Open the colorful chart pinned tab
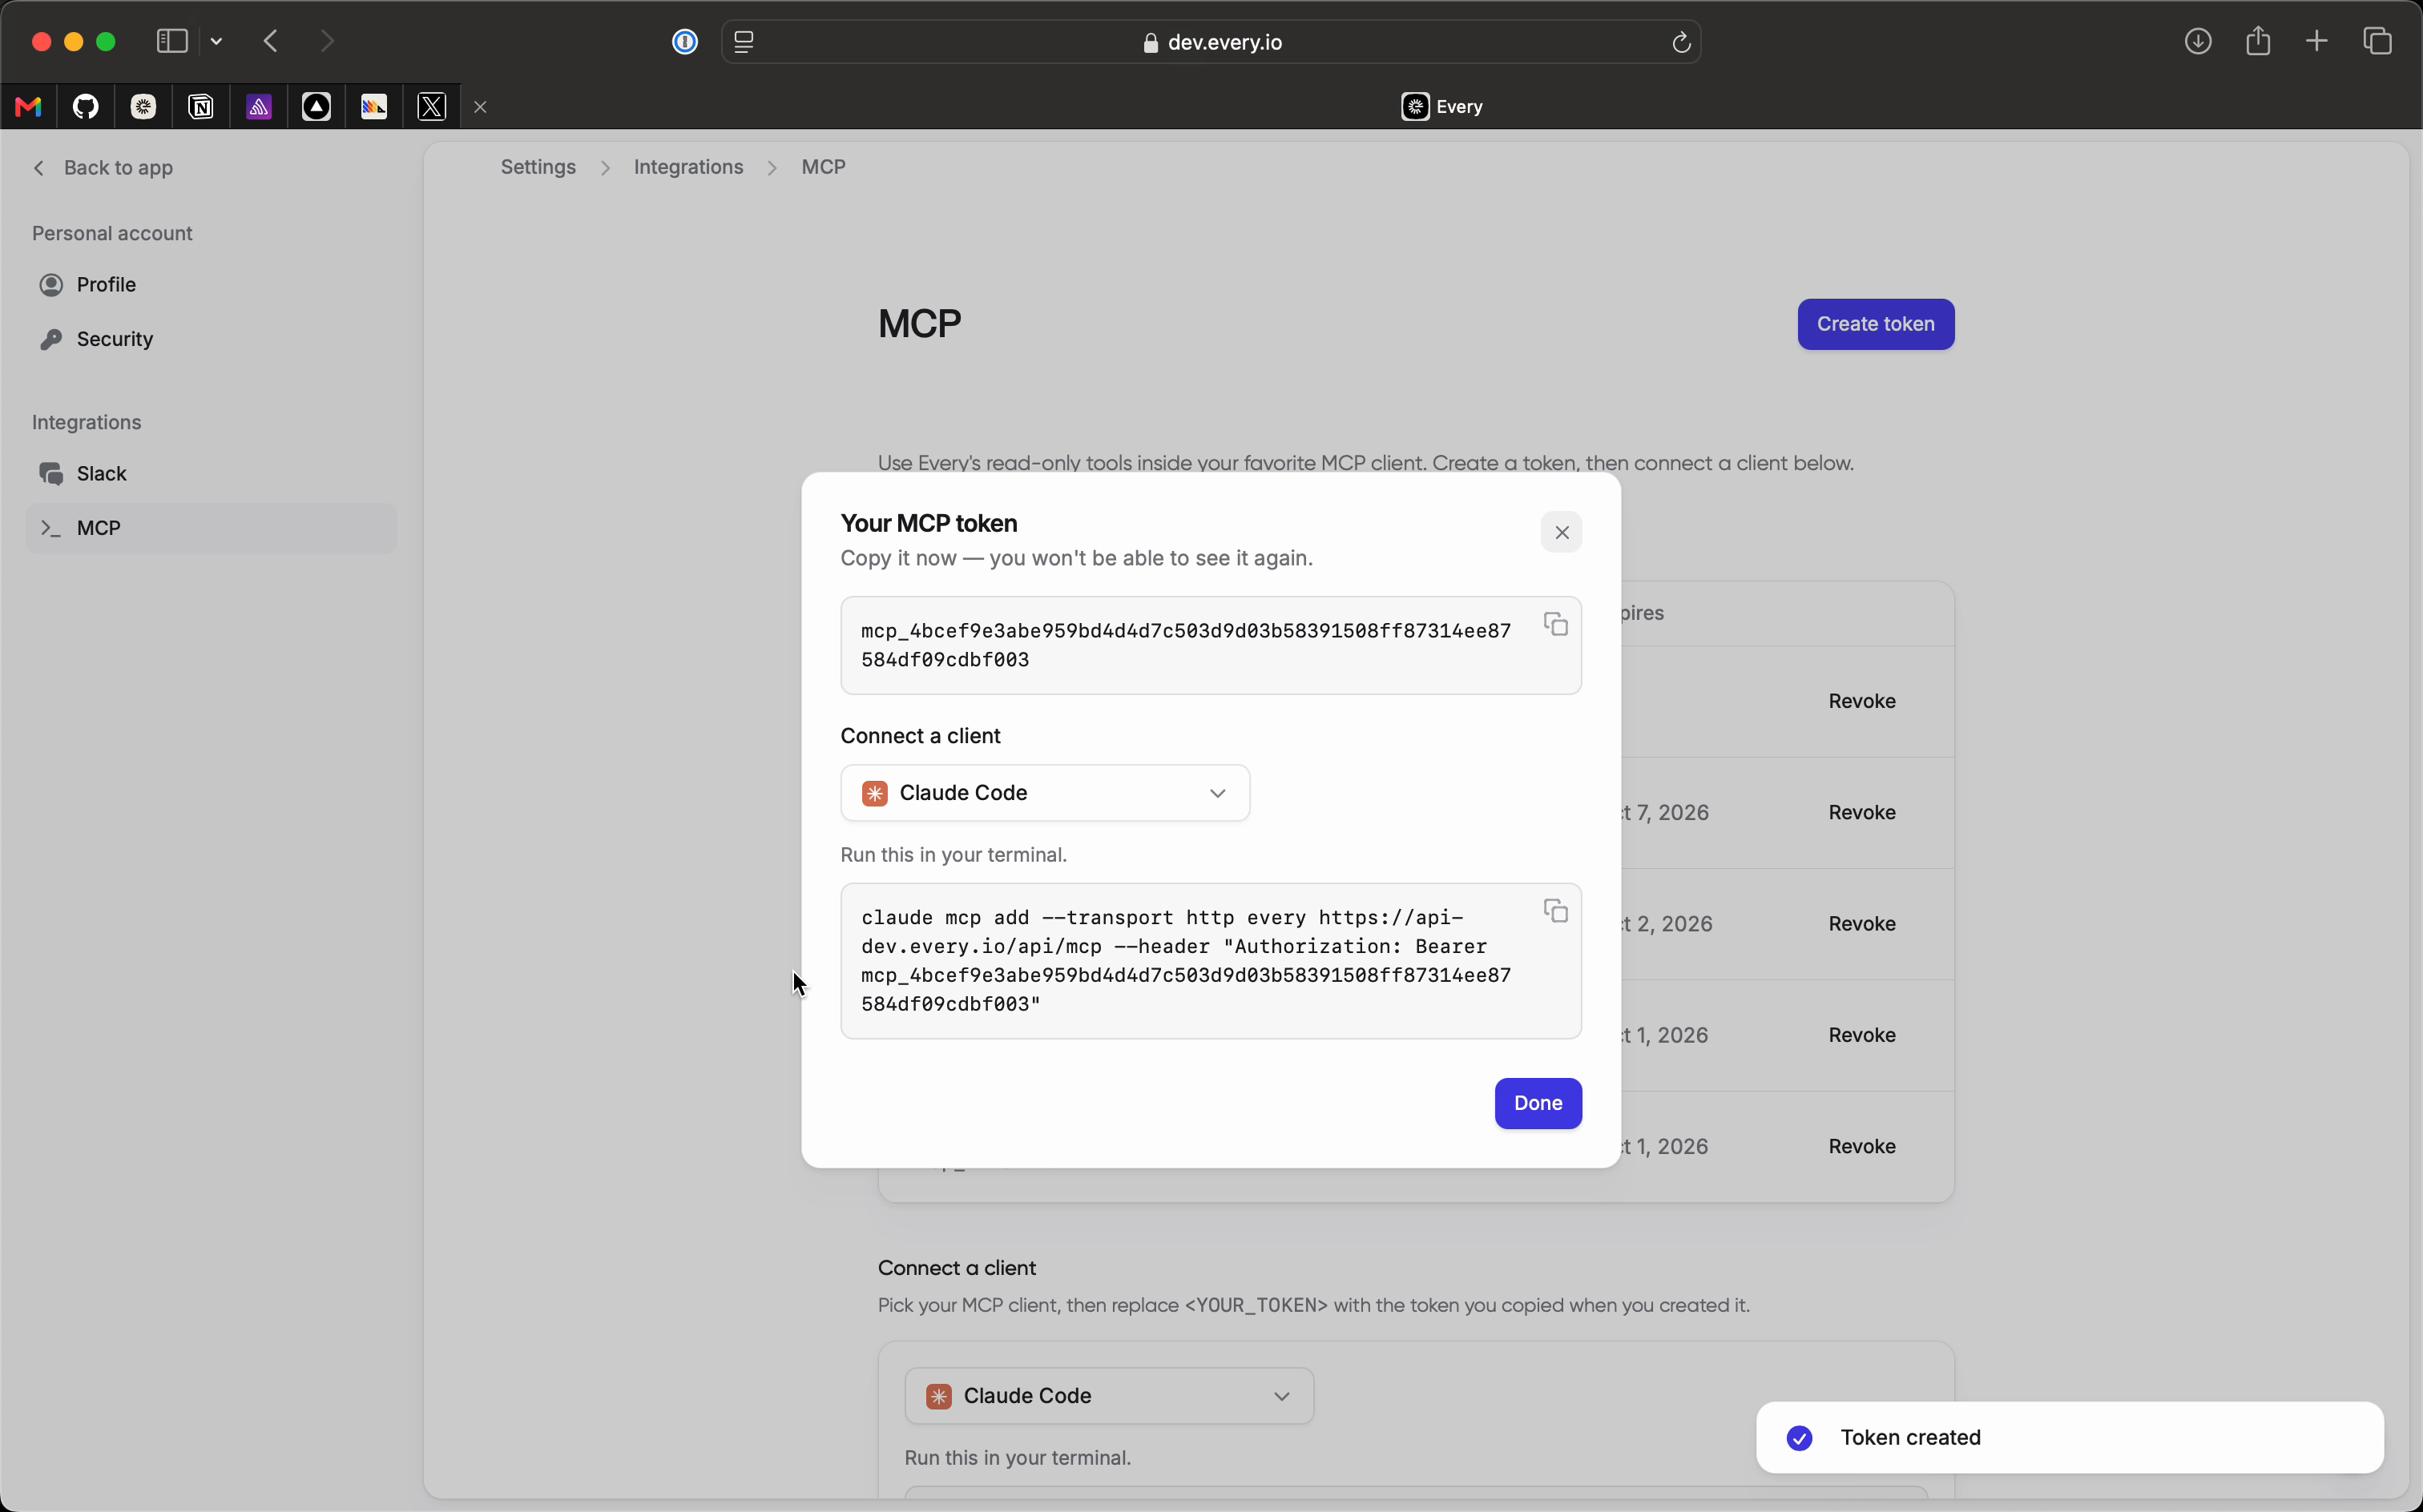The width and height of the screenshot is (2423, 1512). coord(374,107)
